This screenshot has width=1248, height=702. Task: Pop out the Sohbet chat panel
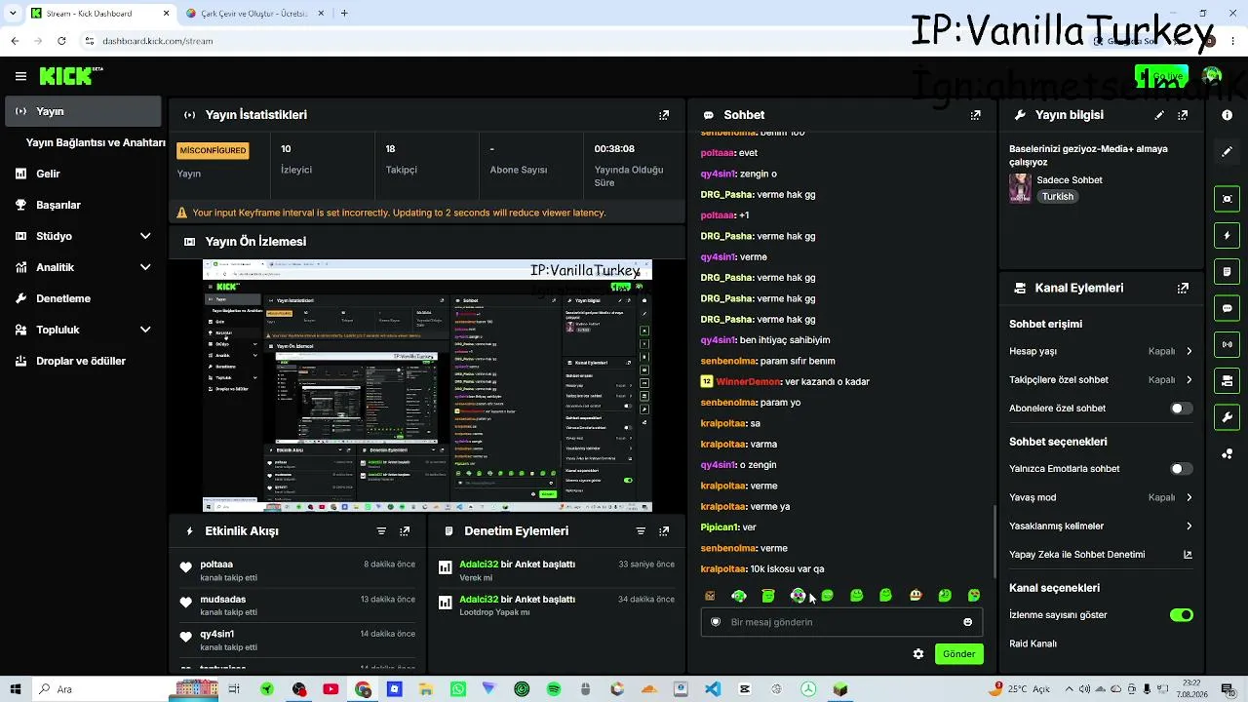[975, 115]
